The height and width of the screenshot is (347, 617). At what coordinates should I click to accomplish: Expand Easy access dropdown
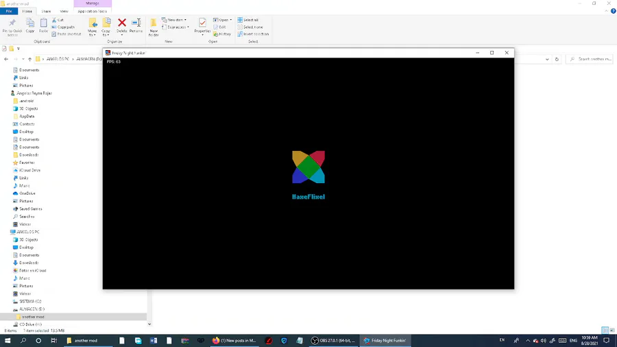coord(175,27)
